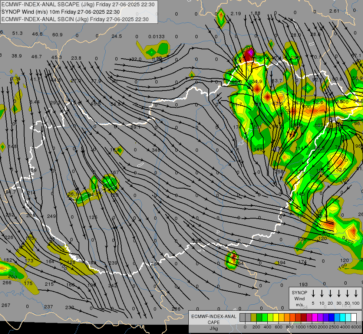Click the '1000' tick label on color scale
This screenshot has width=363, height=334.
(301, 327)
